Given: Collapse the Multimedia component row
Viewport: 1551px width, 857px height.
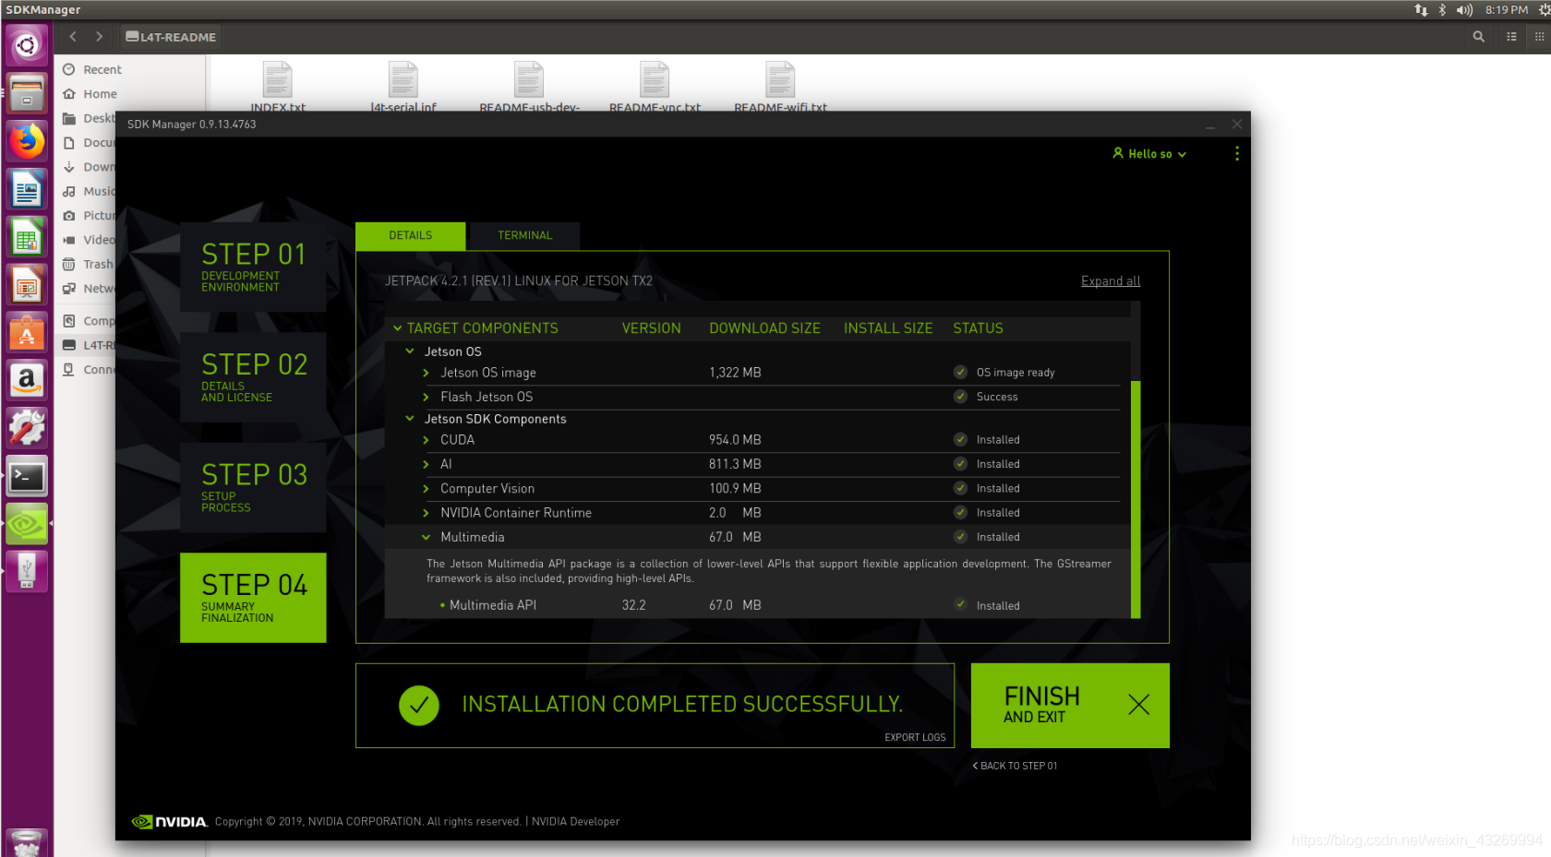Looking at the screenshot, I should pyautogui.click(x=426, y=537).
